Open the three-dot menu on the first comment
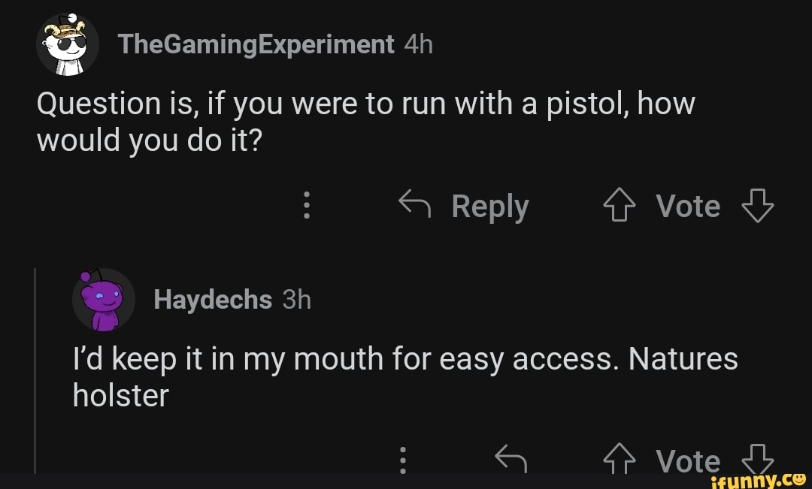 click(x=306, y=205)
